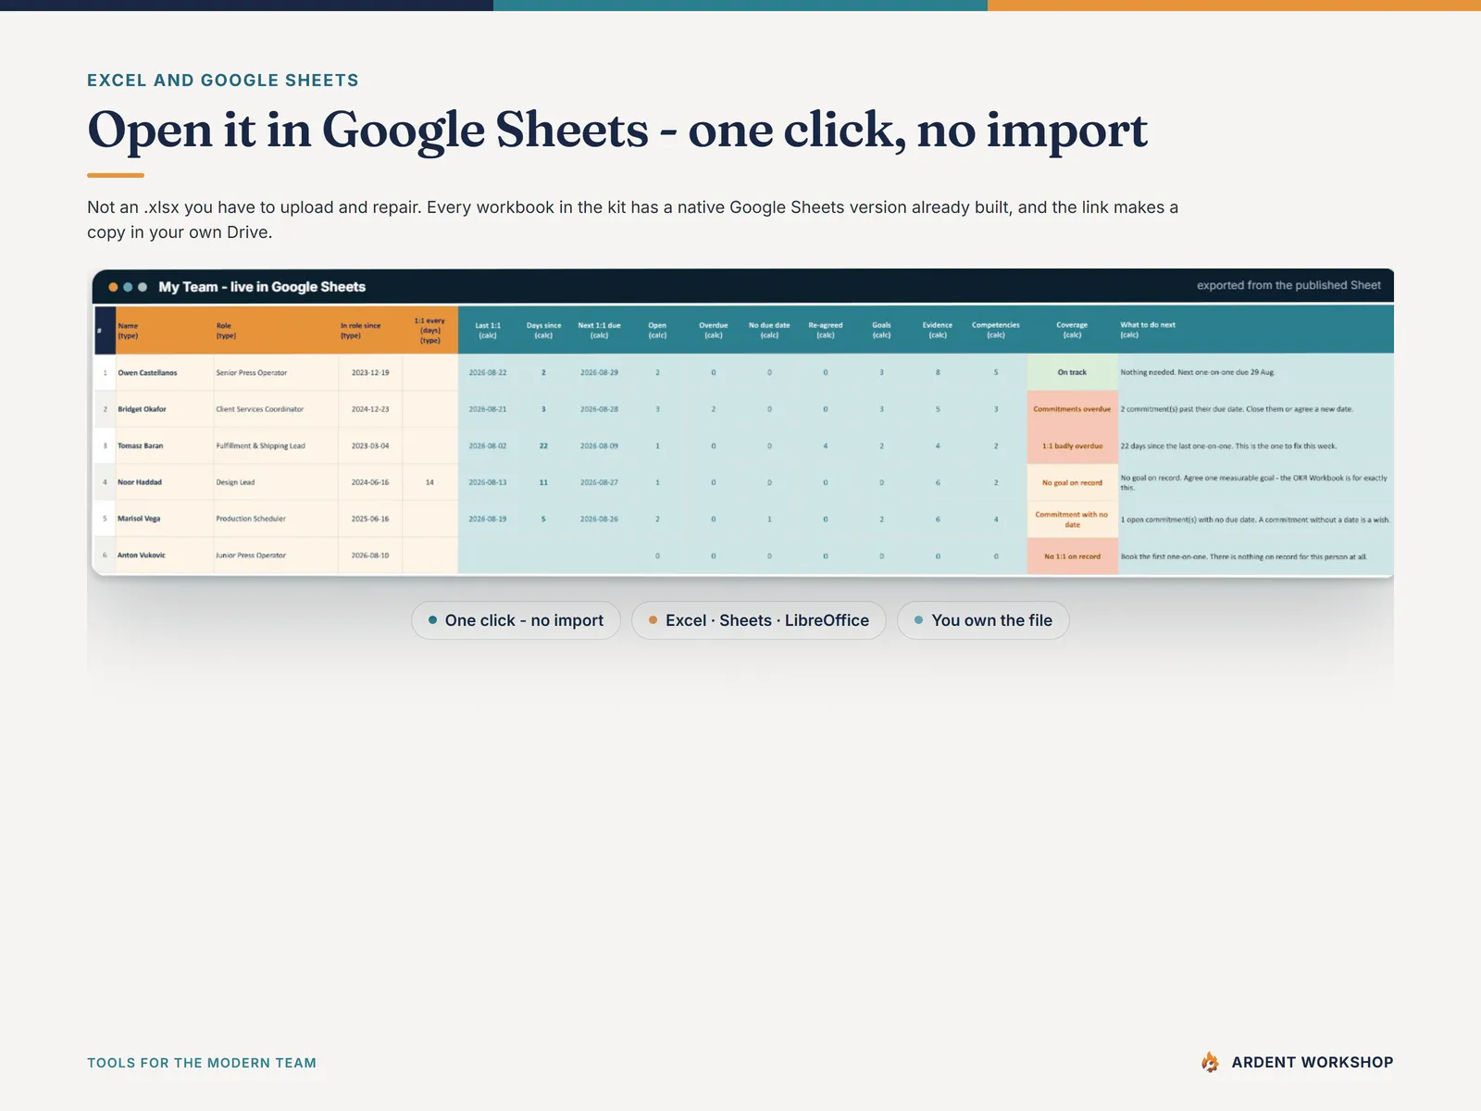The image size is (1481, 1111).
Task: Click the 'Senior Press Operator' role cell
Action: 275,373
